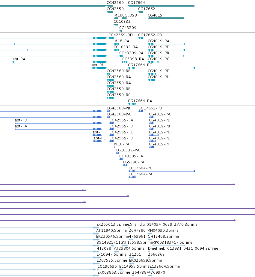Open the CG43209 gene label

[x=128, y=28]
